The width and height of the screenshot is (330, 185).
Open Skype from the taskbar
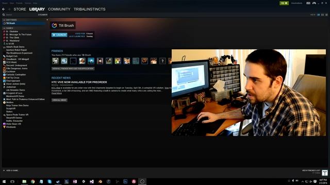[49, 181]
